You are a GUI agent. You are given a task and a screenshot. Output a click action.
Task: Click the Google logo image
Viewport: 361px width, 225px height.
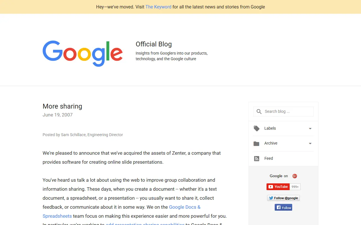click(83, 53)
